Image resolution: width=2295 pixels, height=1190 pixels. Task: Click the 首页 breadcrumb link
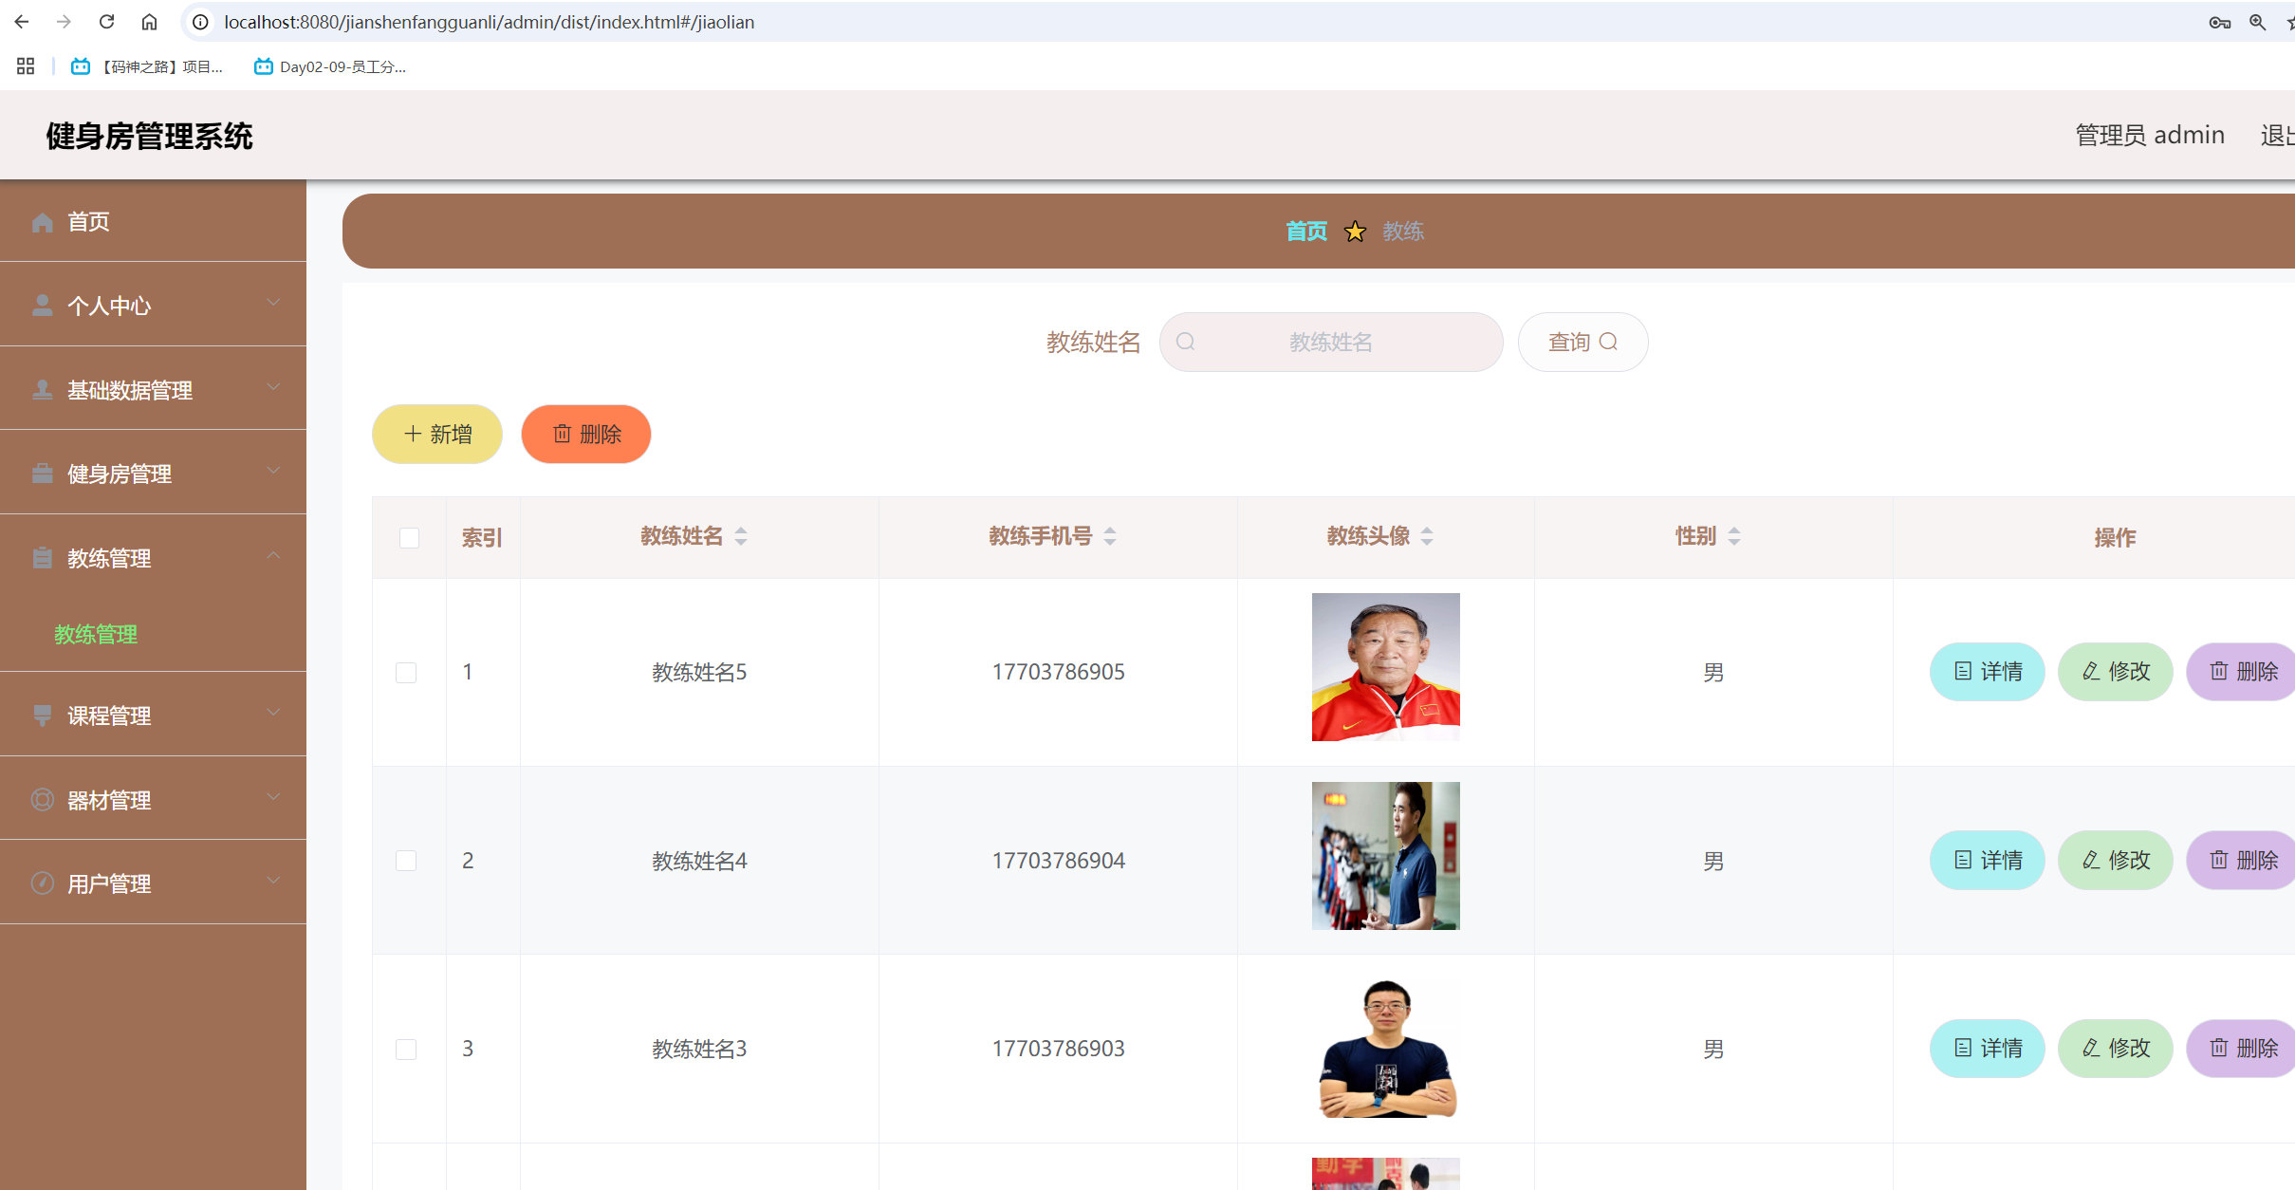(1306, 232)
